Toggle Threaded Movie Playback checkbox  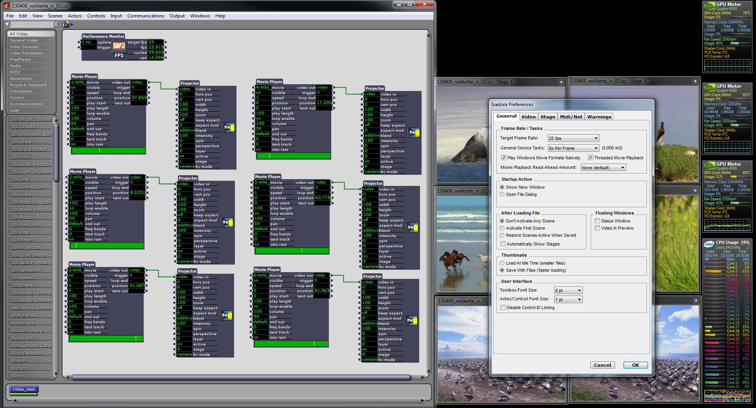(x=590, y=158)
